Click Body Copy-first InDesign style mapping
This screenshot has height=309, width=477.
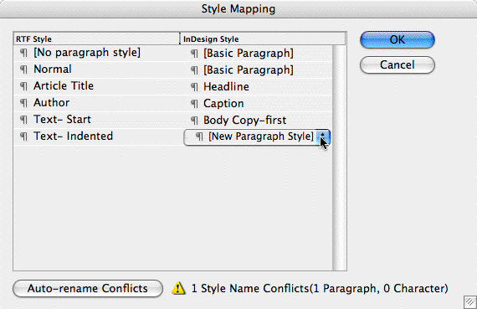pos(245,121)
